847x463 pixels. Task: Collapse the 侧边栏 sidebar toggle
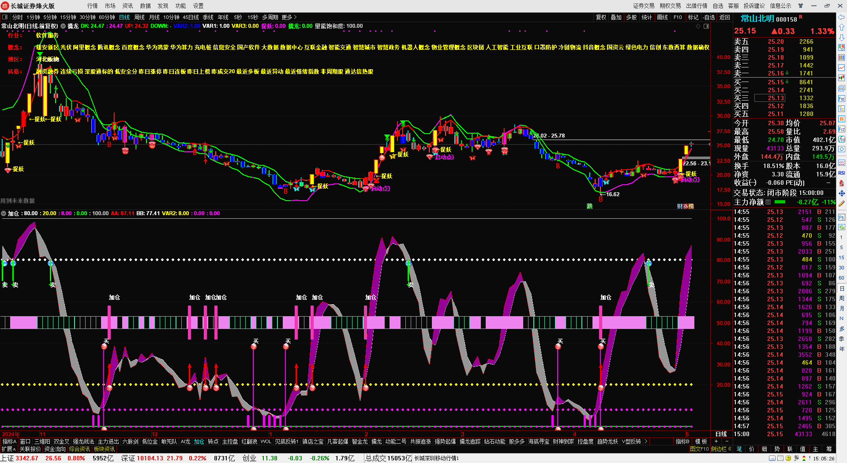pyautogui.click(x=721, y=449)
